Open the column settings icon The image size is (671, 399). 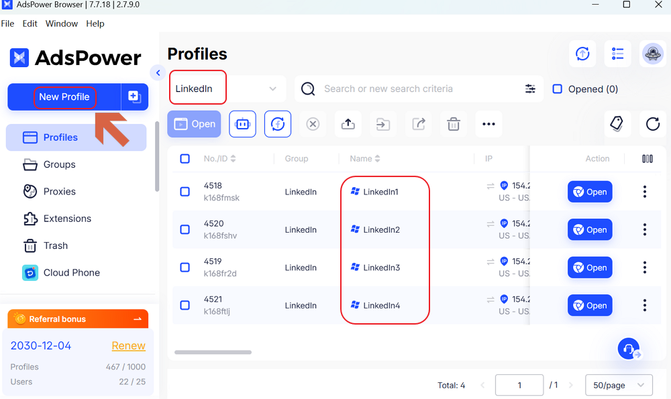647,159
